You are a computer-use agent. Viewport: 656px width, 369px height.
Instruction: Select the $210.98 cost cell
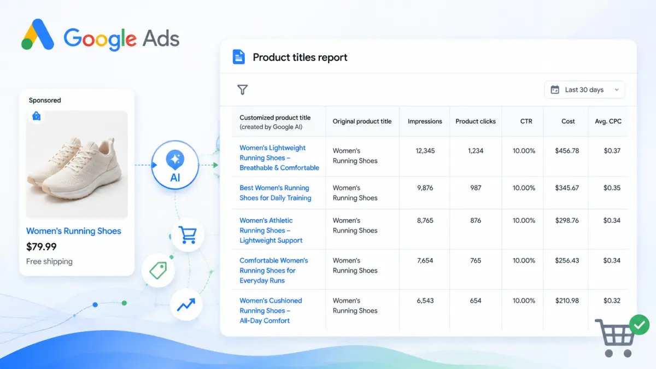pos(567,300)
